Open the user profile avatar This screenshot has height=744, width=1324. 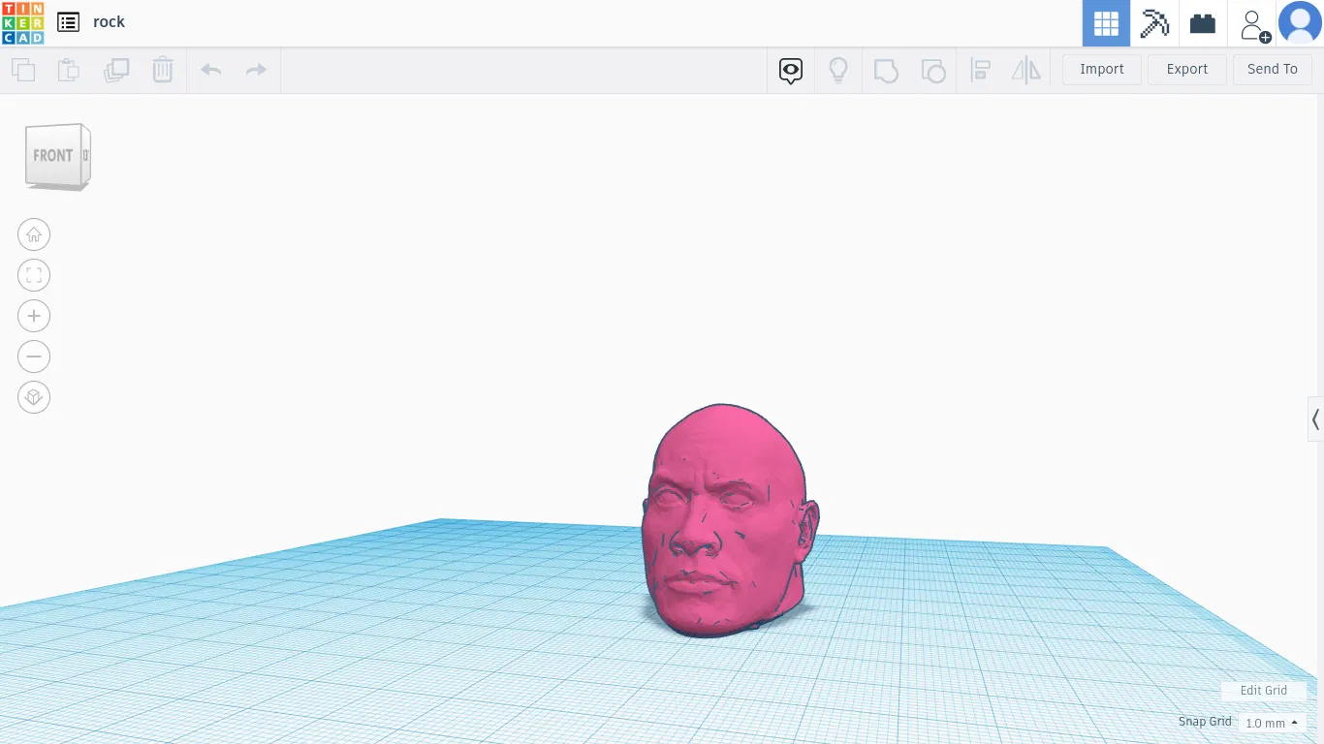(x=1300, y=23)
